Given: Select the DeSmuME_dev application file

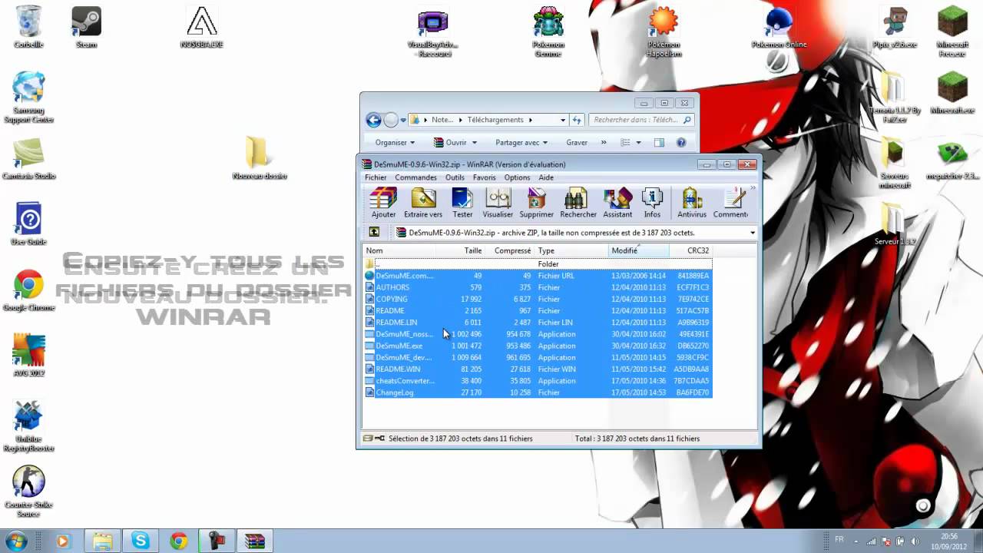Looking at the screenshot, I should coord(538,357).
